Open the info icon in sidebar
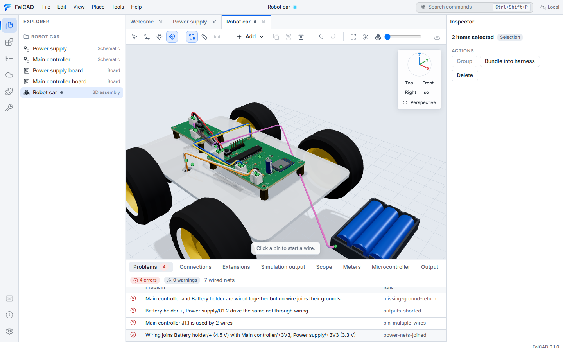 (9, 315)
